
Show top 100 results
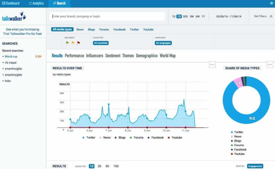coord(116,166)
